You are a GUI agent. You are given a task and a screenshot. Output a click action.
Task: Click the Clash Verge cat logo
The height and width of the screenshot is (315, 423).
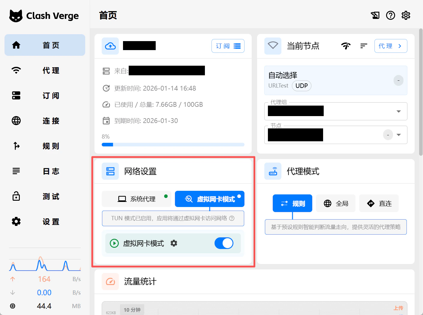[16, 16]
